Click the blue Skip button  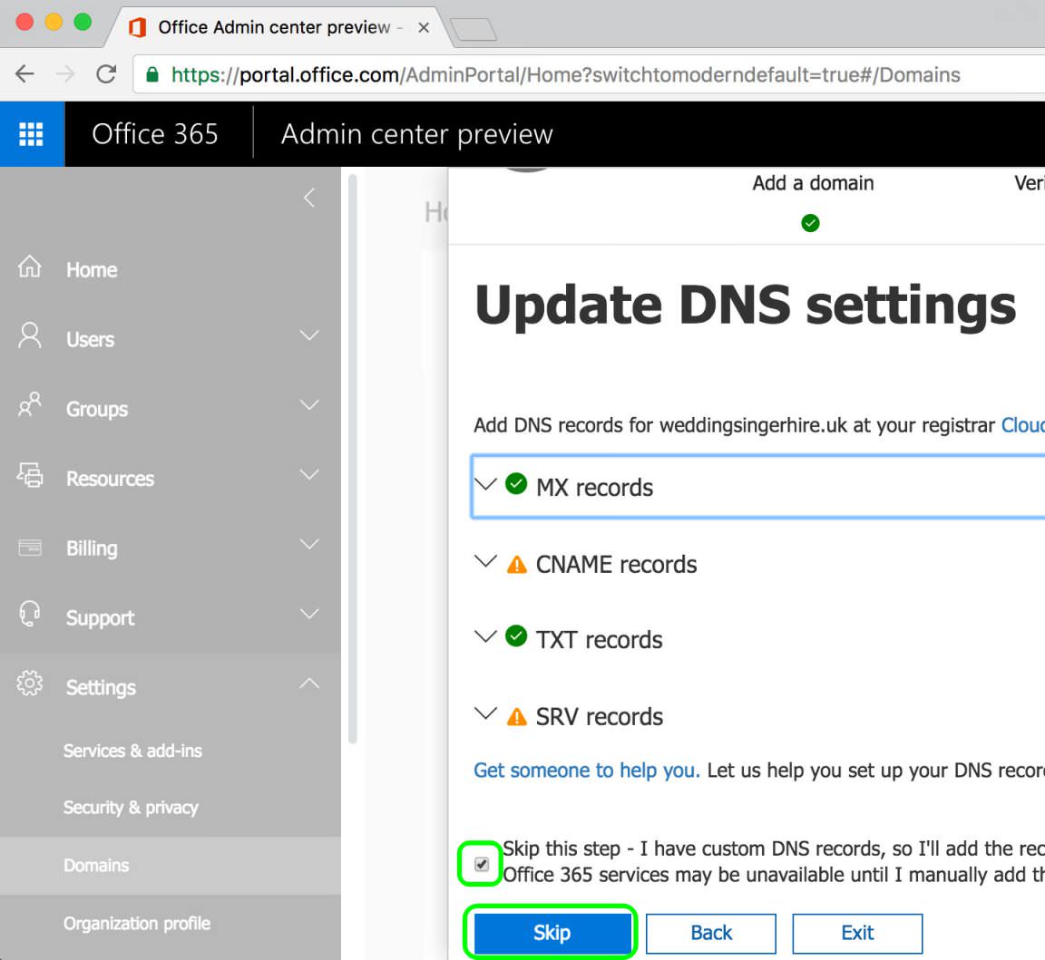click(x=552, y=933)
